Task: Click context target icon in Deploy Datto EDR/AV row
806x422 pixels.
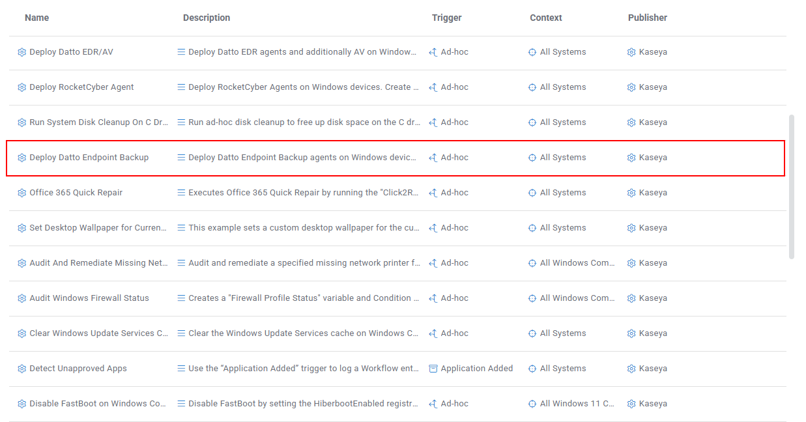Action: point(532,52)
